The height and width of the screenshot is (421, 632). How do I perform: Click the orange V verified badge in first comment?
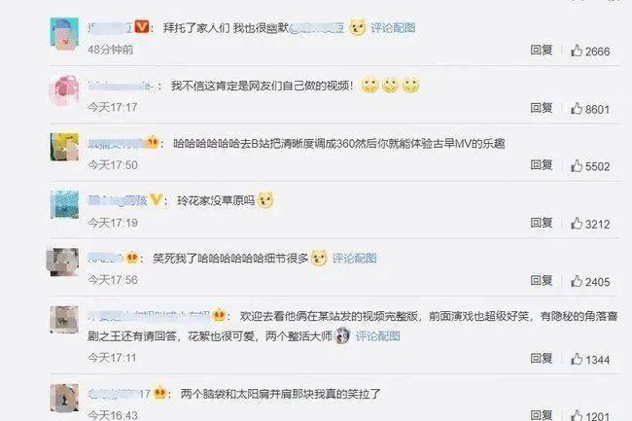coord(141,26)
